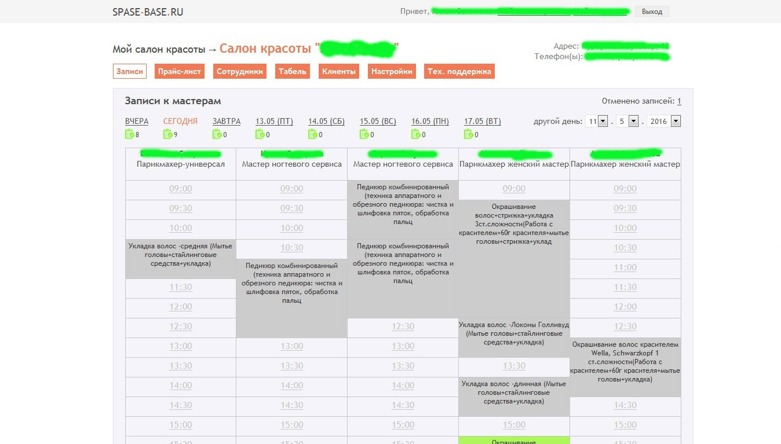This screenshot has width=781, height=444.
Task: Book 10:30 slot under Парикмахер женский мастер
Action: 626,248
